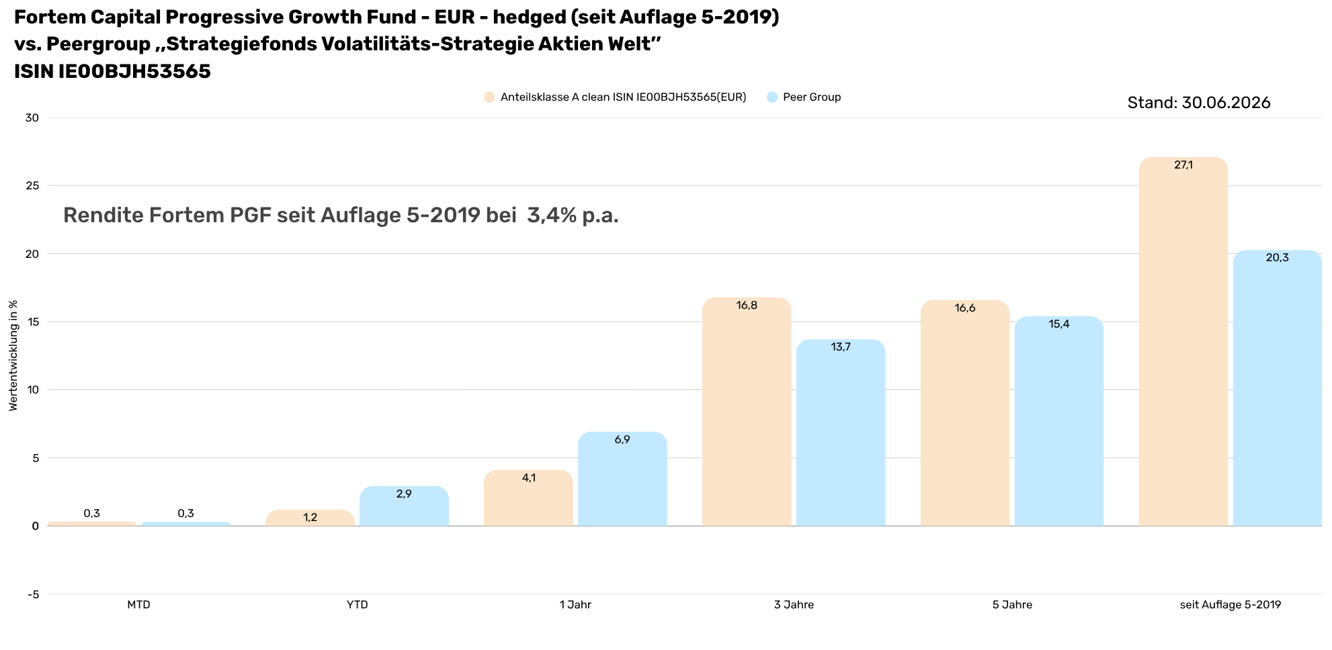Click the title line 'Fortem Capital Progressive Growth Fund'

tap(397, 17)
